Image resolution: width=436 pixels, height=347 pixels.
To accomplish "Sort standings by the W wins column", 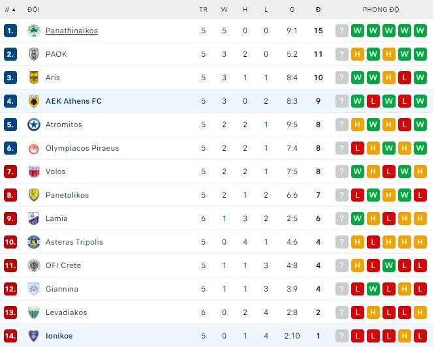I will click(x=225, y=10).
